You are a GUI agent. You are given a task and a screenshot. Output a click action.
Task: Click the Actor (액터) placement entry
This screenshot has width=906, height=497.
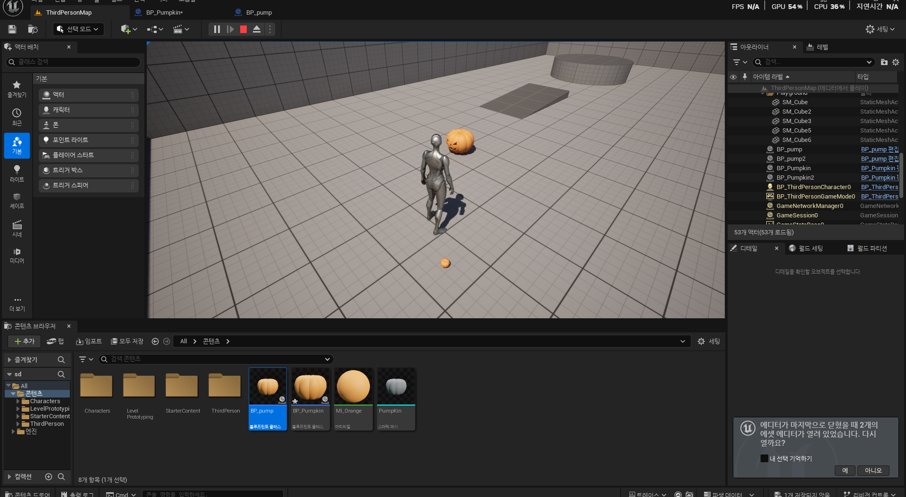point(88,95)
